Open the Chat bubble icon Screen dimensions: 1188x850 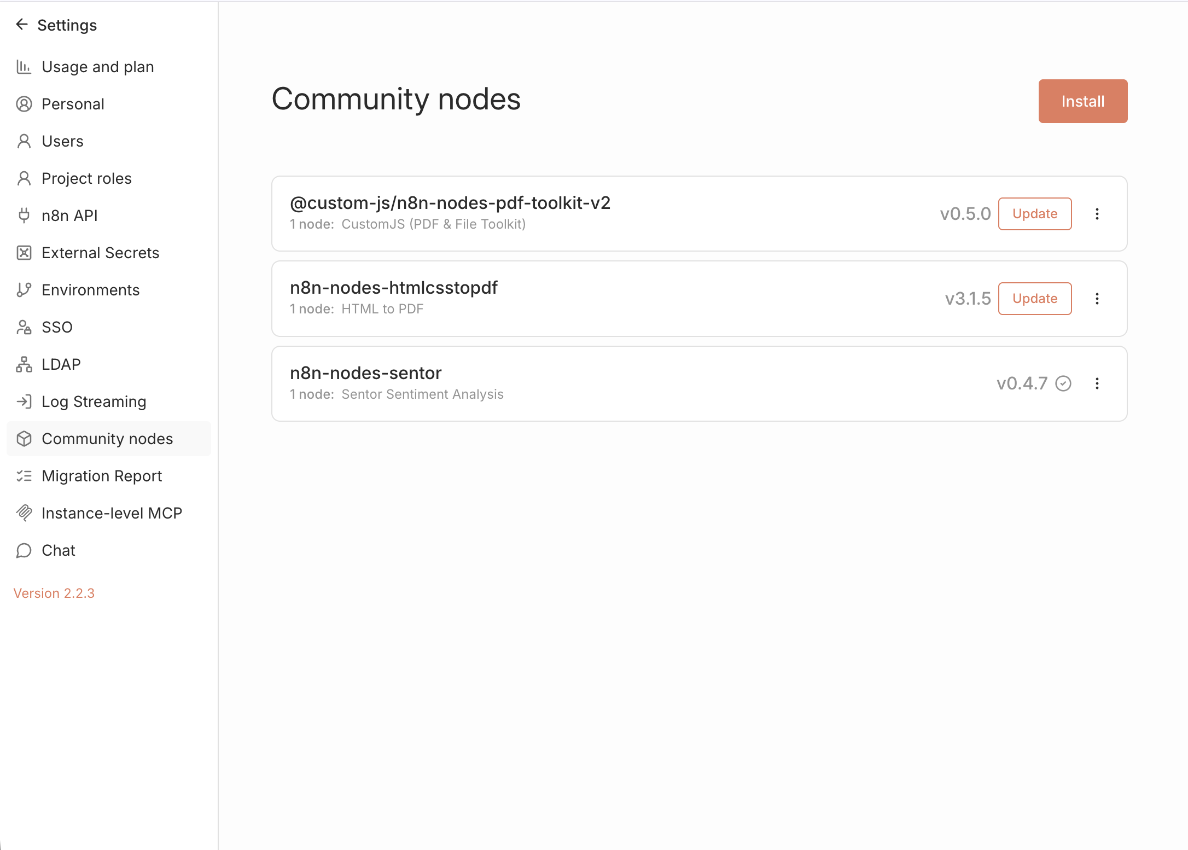coord(24,550)
